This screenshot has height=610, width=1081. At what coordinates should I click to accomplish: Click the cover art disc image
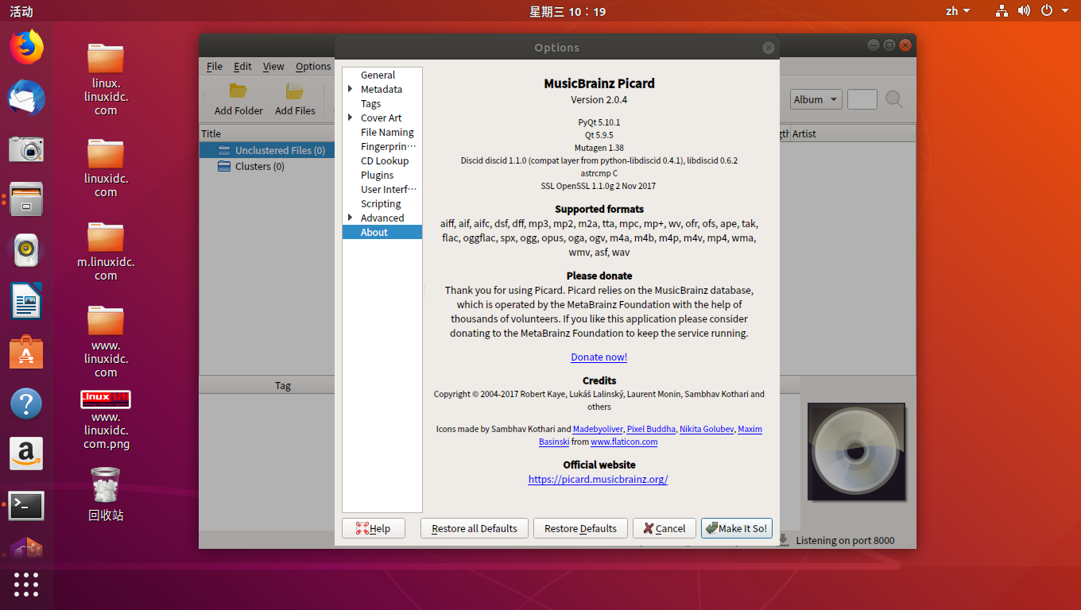tap(856, 452)
